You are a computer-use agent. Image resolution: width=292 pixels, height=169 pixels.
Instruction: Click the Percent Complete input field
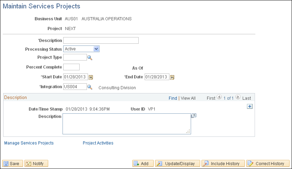71,67
